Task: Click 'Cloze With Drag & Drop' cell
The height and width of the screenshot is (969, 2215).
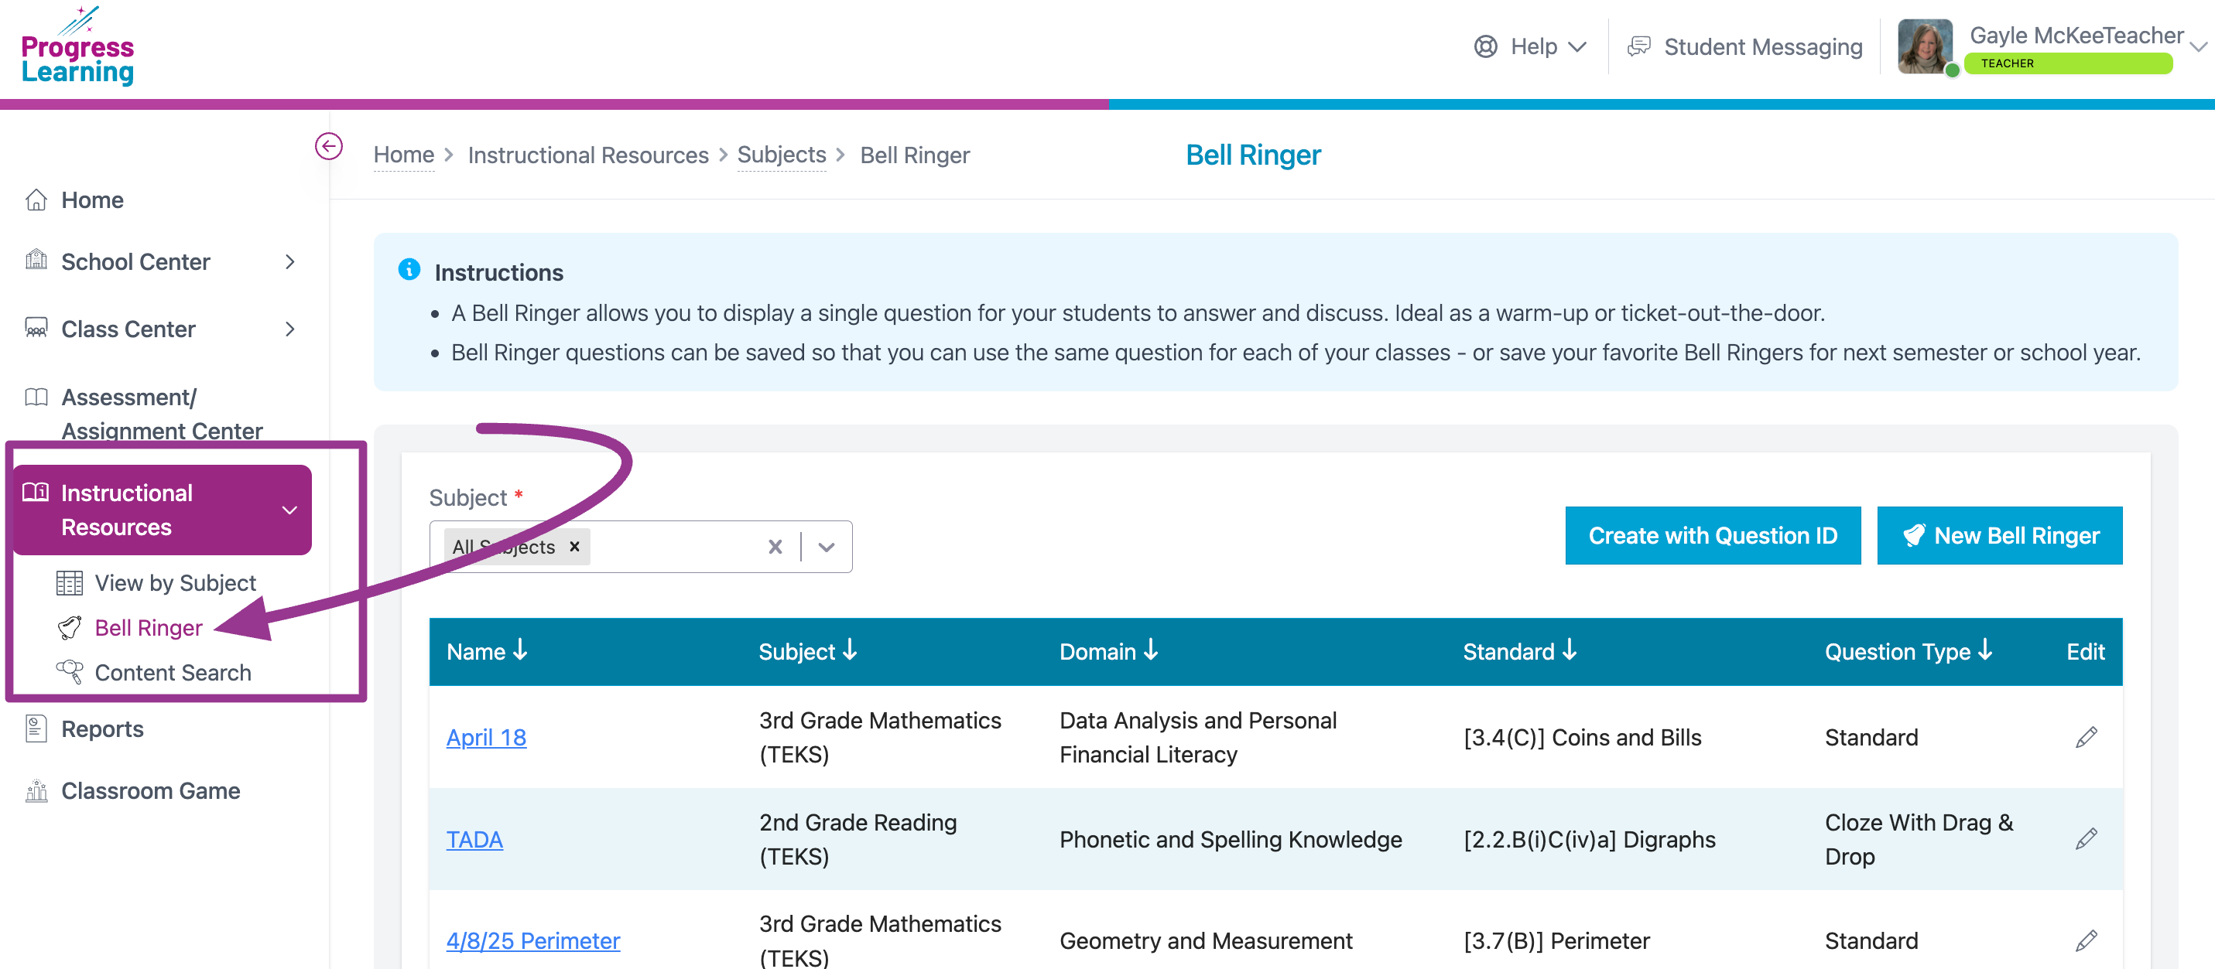Action: click(1919, 839)
